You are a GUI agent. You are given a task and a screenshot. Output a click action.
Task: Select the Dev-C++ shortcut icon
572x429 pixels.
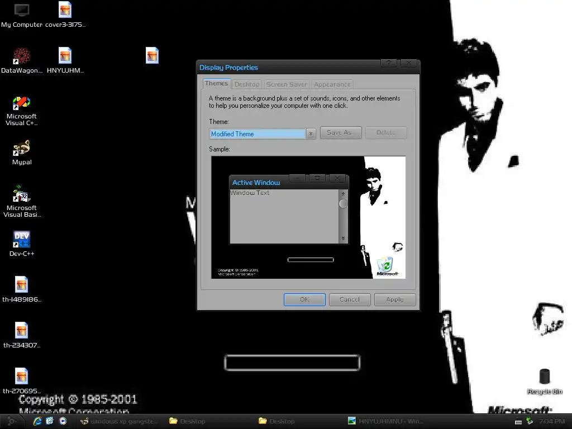coord(22,244)
